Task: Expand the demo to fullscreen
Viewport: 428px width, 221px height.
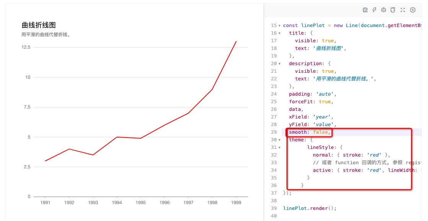Action: pyautogui.click(x=403, y=10)
